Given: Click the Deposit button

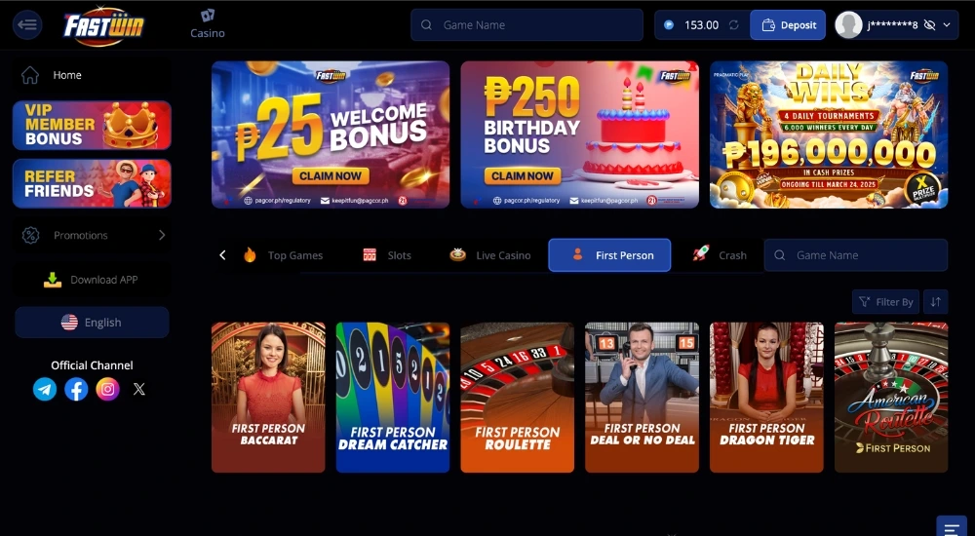Looking at the screenshot, I should 788,25.
